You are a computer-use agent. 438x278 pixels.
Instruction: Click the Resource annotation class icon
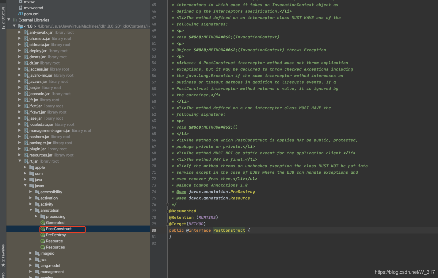click(x=43, y=241)
